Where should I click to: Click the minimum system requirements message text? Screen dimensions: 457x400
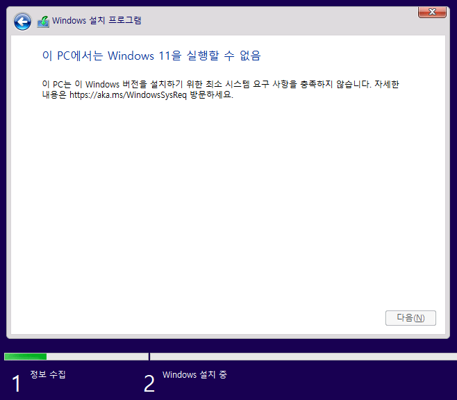220,90
